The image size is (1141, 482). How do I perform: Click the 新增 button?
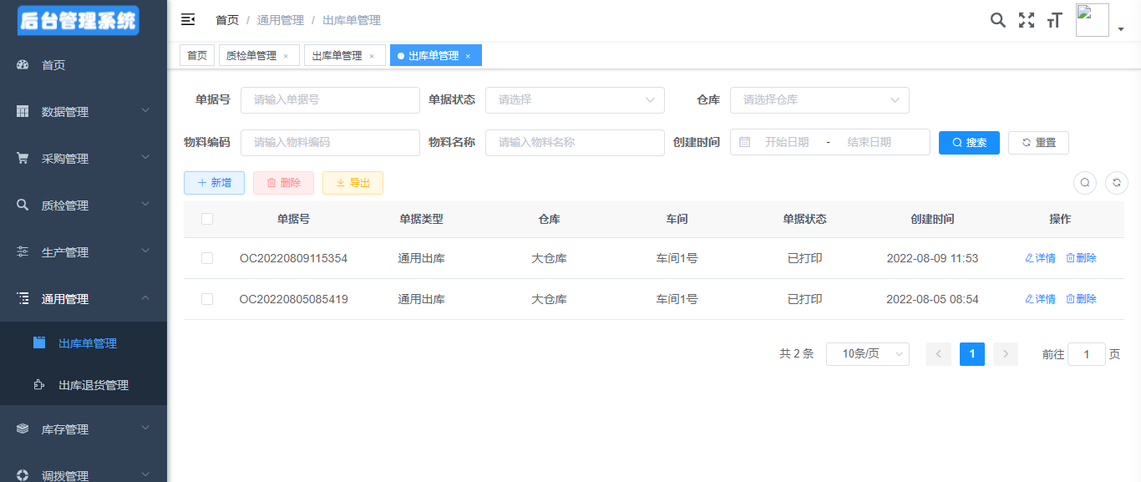click(x=214, y=183)
